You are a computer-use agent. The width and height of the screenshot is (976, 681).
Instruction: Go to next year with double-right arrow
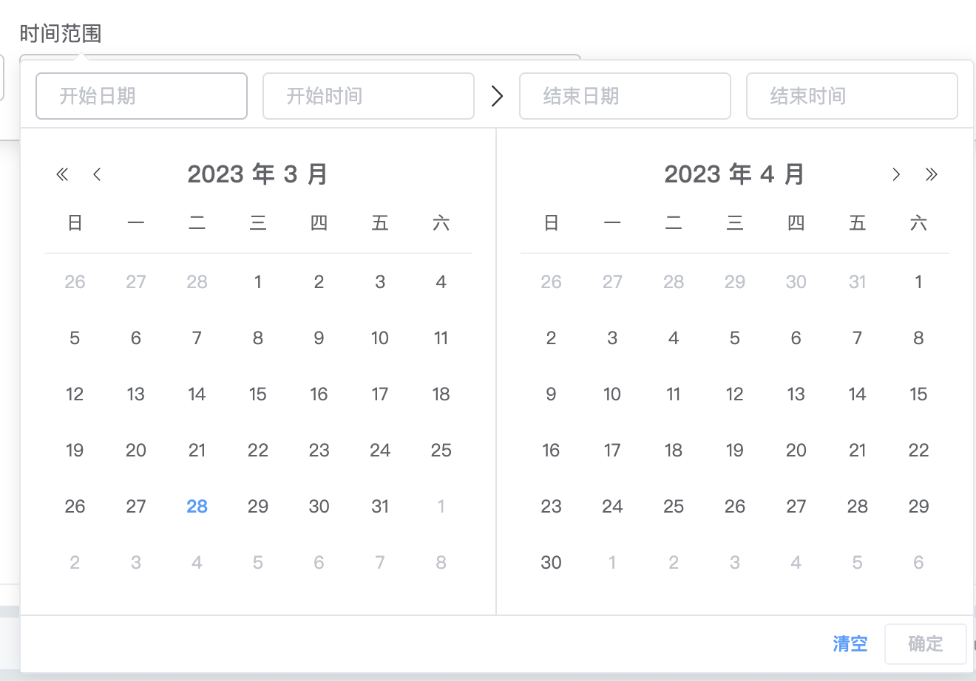(931, 174)
